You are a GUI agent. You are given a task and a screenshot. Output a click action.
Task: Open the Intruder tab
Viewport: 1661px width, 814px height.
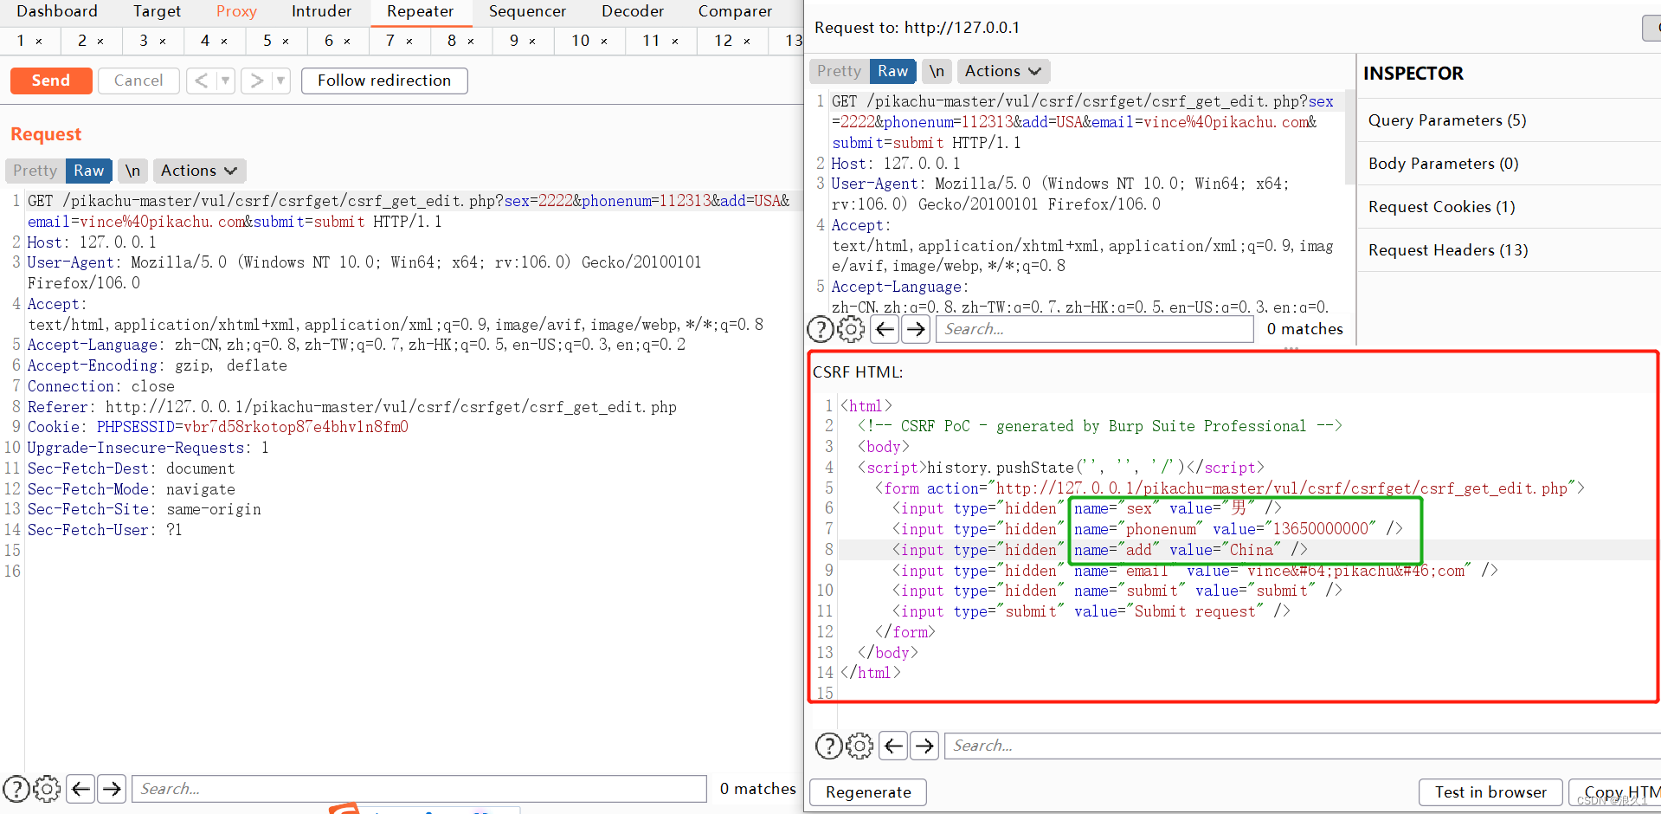[321, 11]
